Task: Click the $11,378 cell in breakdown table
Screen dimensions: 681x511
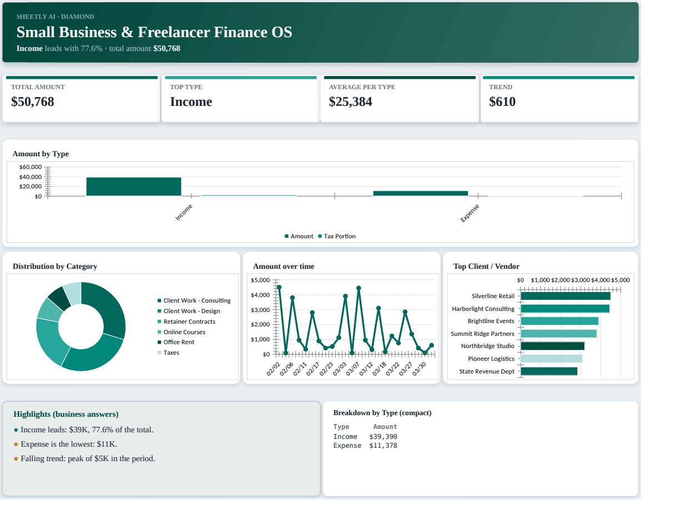Action: (x=384, y=446)
